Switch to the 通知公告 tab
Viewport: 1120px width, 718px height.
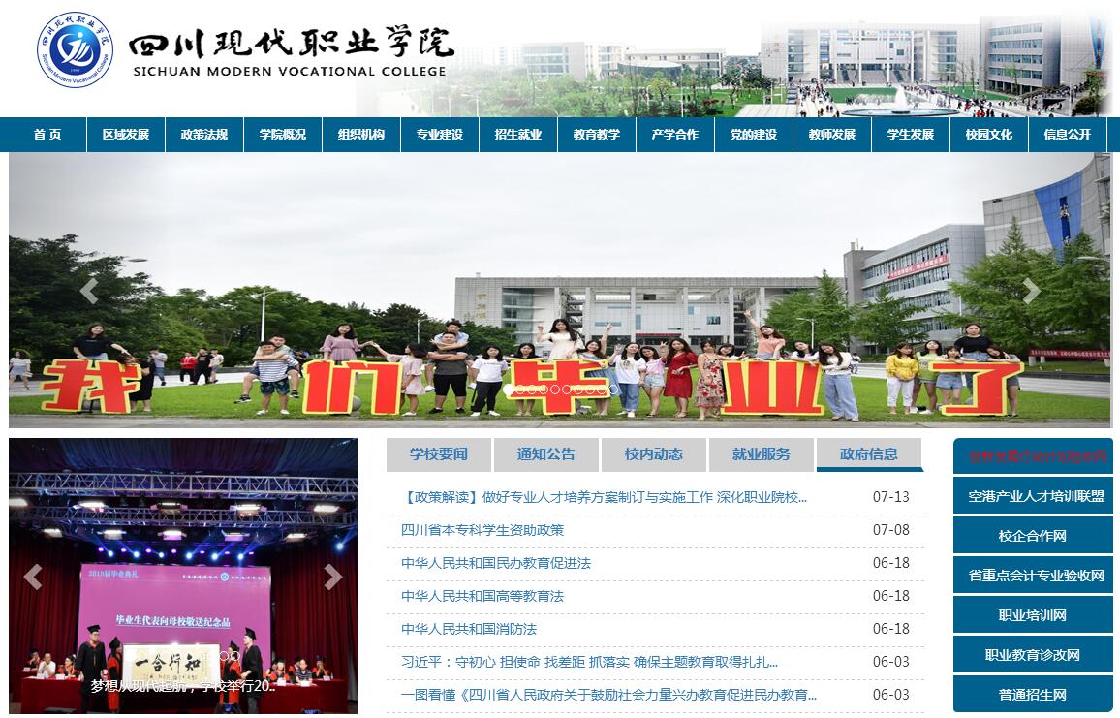click(545, 453)
